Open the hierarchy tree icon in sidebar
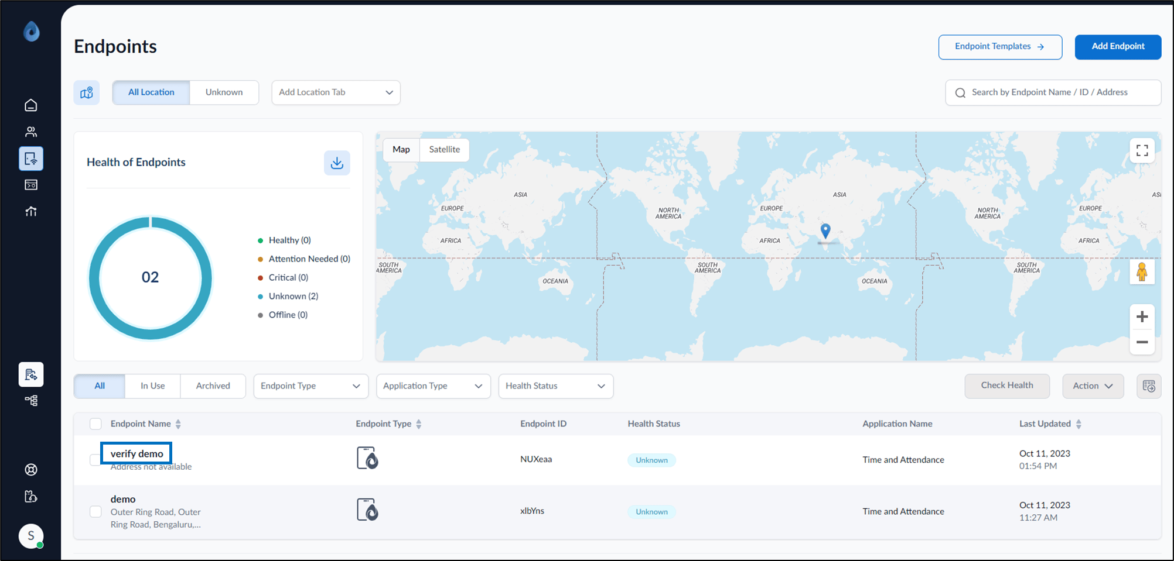 pyautogui.click(x=31, y=401)
